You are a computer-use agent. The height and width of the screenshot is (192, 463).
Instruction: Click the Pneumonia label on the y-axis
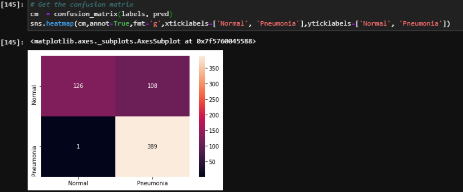(34, 161)
